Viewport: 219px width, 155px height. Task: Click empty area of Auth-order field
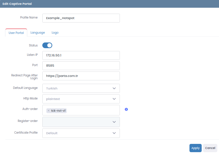click(x=94, y=110)
